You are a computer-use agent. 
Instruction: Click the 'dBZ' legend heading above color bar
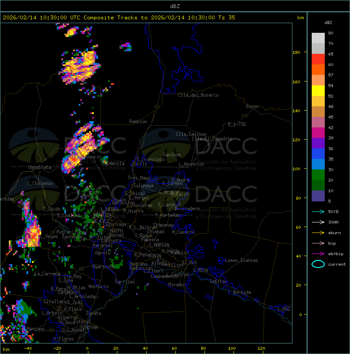[328, 23]
